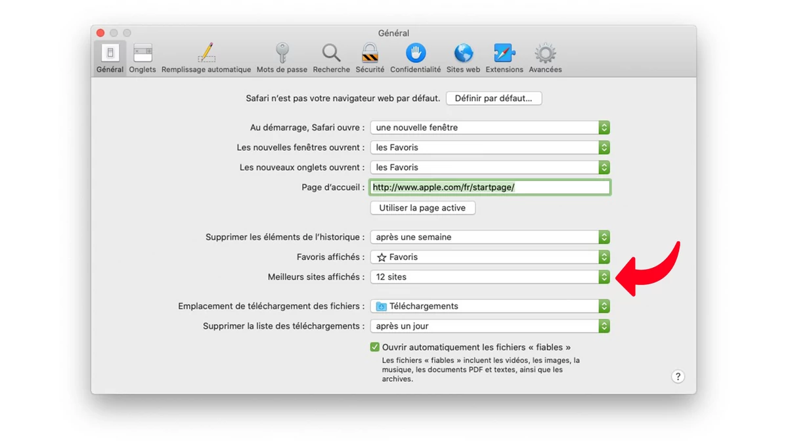Viewport: 788px width, 443px height.
Task: Open Emplacement de téléchargement des fichiers dropdown
Action: (x=490, y=306)
